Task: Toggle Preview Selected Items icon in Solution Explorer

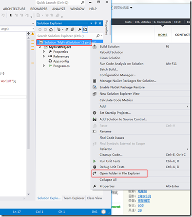Action: (85, 29)
